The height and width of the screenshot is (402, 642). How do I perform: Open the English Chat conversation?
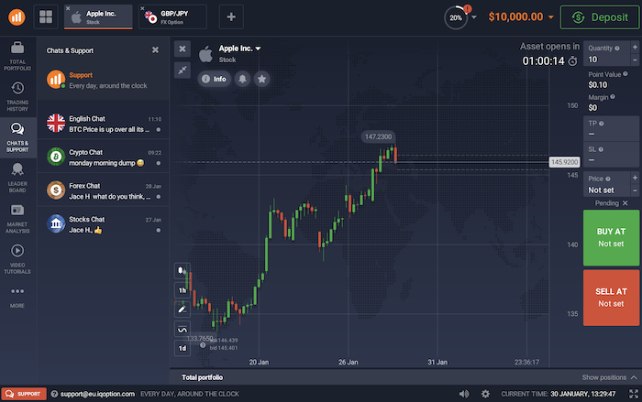(x=103, y=124)
